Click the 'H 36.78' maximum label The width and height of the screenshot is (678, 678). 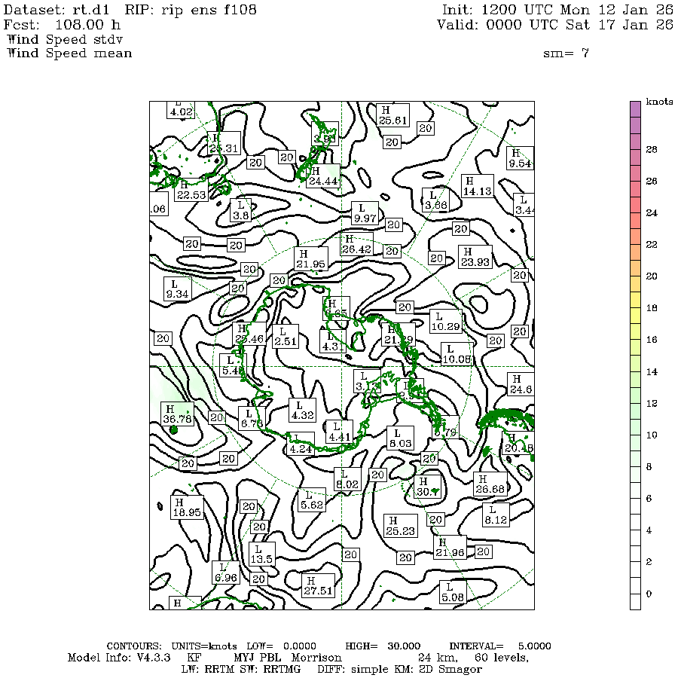click(177, 414)
